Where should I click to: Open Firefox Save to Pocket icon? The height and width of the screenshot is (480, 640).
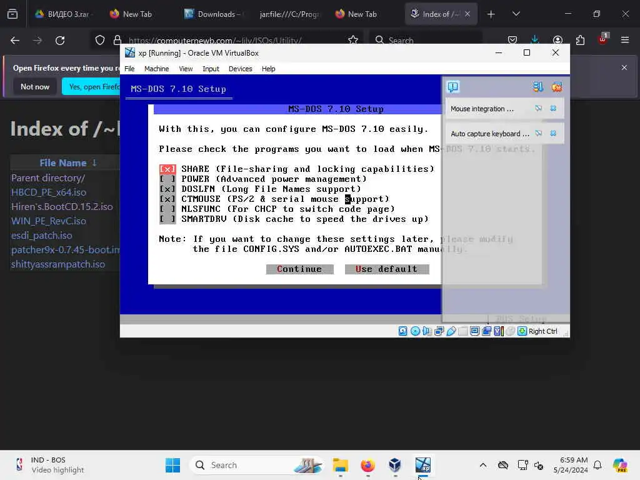[x=512, y=40]
